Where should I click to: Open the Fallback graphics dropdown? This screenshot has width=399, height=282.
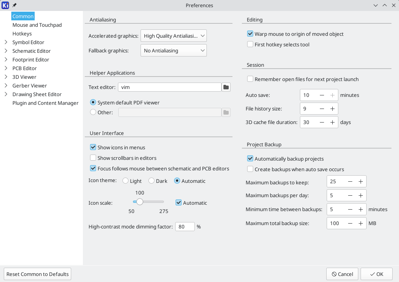point(173,51)
